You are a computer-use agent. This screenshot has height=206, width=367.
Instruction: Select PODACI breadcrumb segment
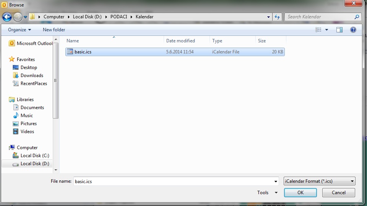point(119,17)
